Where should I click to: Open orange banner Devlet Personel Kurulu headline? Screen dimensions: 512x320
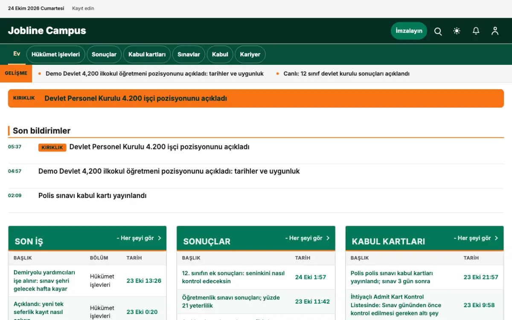pos(136,98)
